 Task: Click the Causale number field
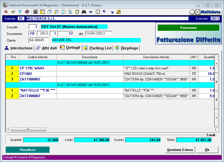[33, 27]
